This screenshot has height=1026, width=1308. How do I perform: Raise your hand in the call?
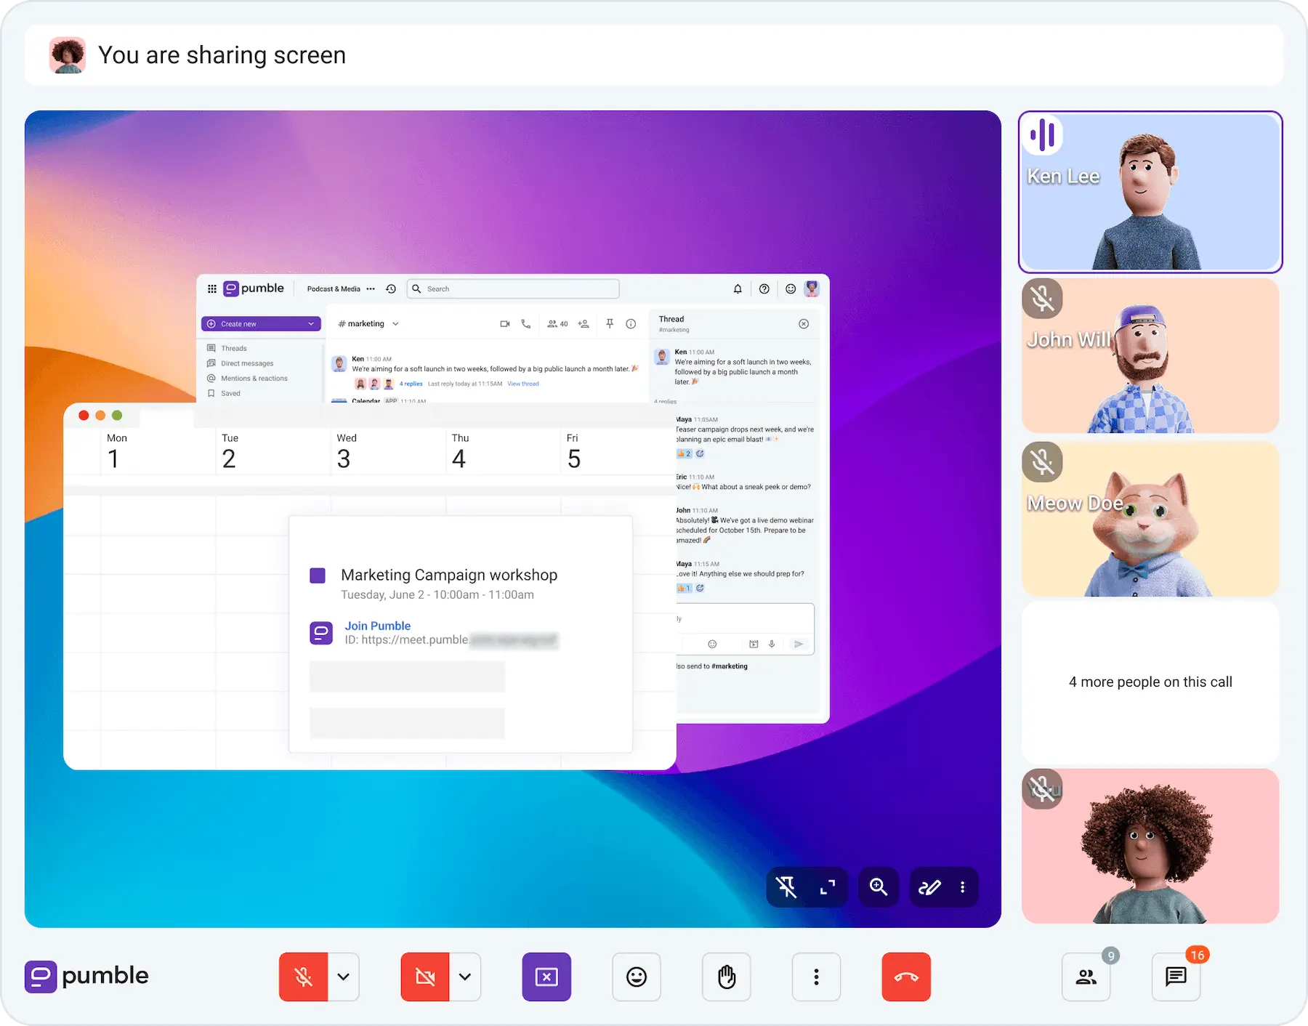coord(727,977)
